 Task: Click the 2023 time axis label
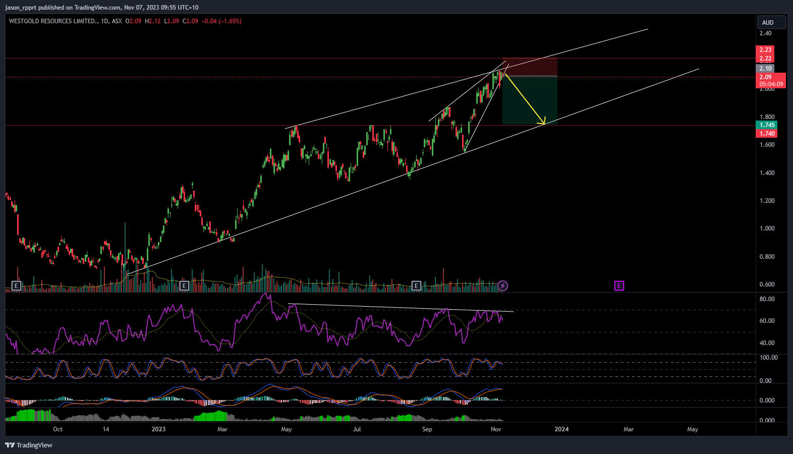(158, 429)
